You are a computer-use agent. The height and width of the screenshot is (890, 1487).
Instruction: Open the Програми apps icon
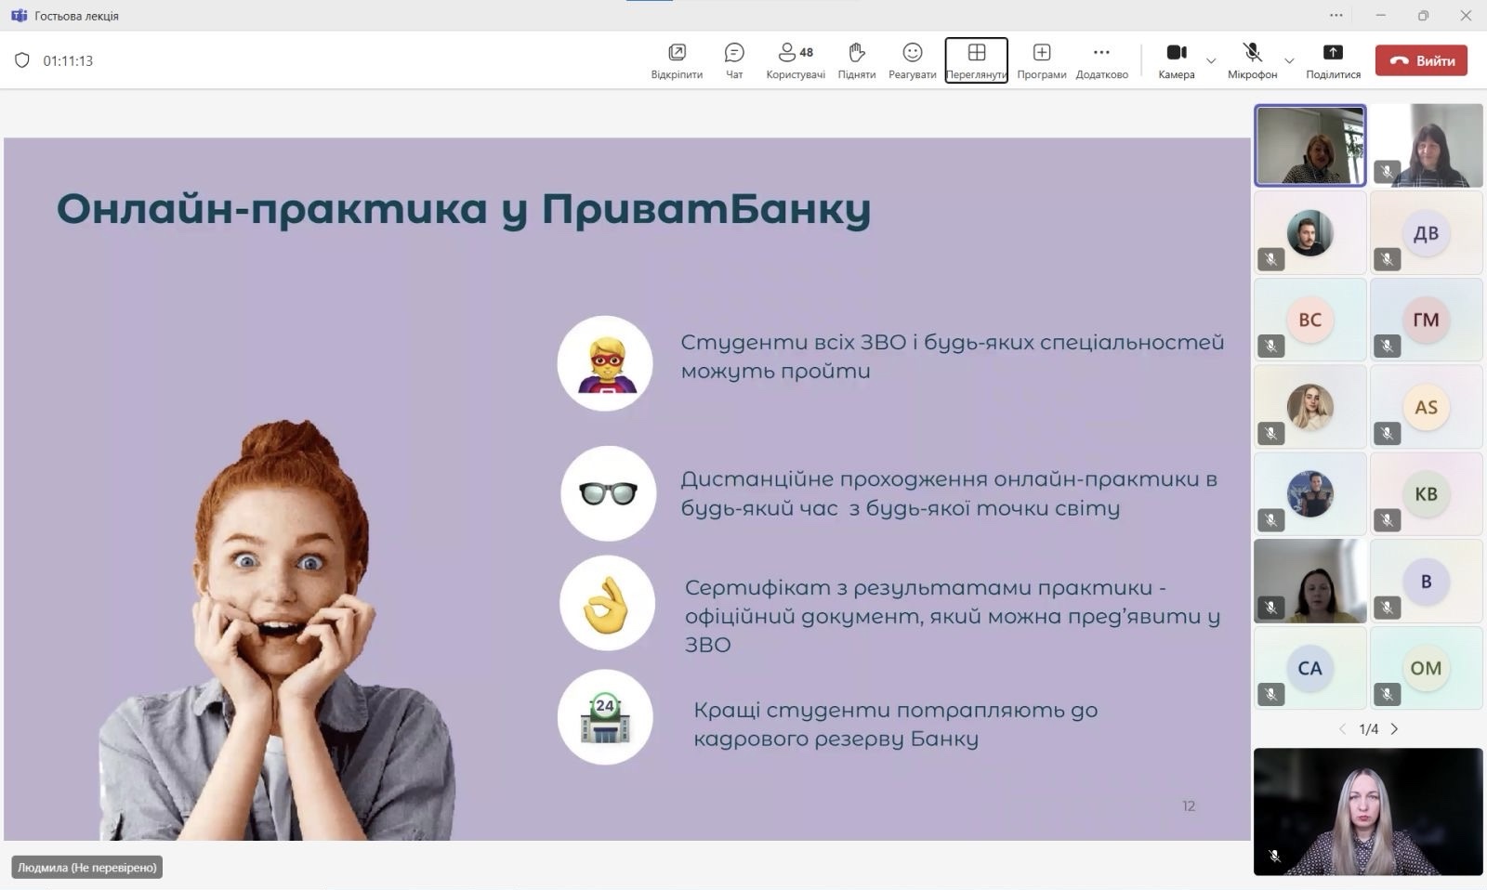coord(1041,53)
